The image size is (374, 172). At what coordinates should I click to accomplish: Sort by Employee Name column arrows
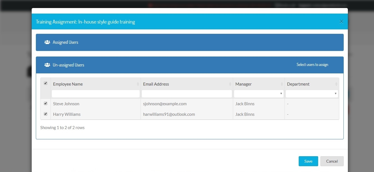pyautogui.click(x=138, y=84)
